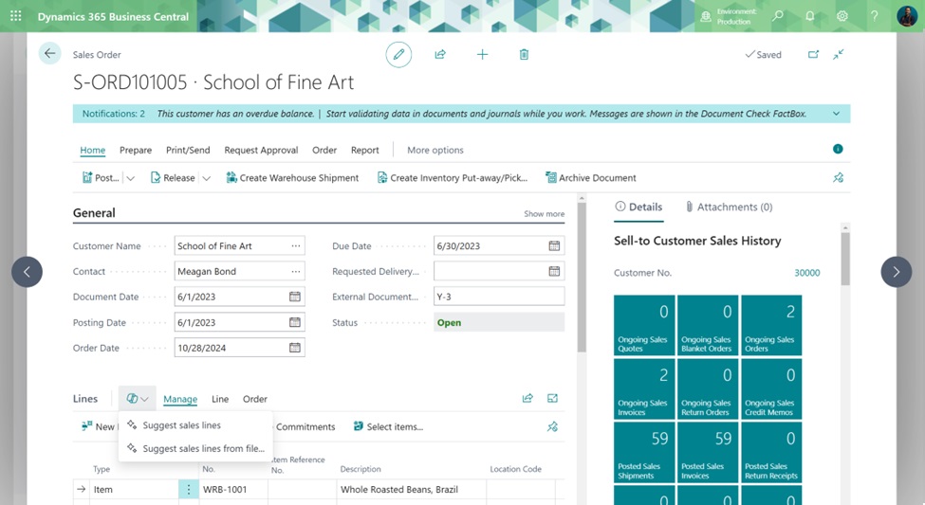Click the search magnifier icon
The height and width of the screenshot is (505, 925).
(778, 16)
